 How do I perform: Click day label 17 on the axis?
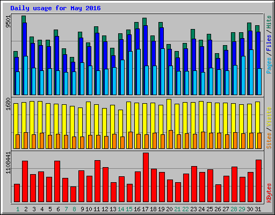tap(145, 209)
